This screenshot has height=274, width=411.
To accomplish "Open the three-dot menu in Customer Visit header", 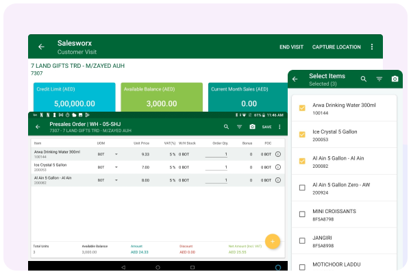I will pyautogui.click(x=372, y=47).
